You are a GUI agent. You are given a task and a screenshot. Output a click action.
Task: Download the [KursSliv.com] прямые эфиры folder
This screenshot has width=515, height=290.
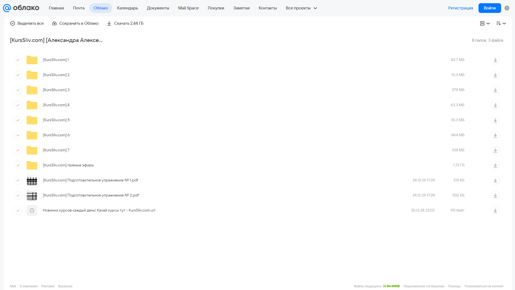pyautogui.click(x=495, y=165)
